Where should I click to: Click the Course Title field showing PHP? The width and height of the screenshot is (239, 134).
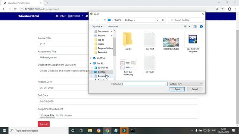pyautogui.click(x=63, y=44)
